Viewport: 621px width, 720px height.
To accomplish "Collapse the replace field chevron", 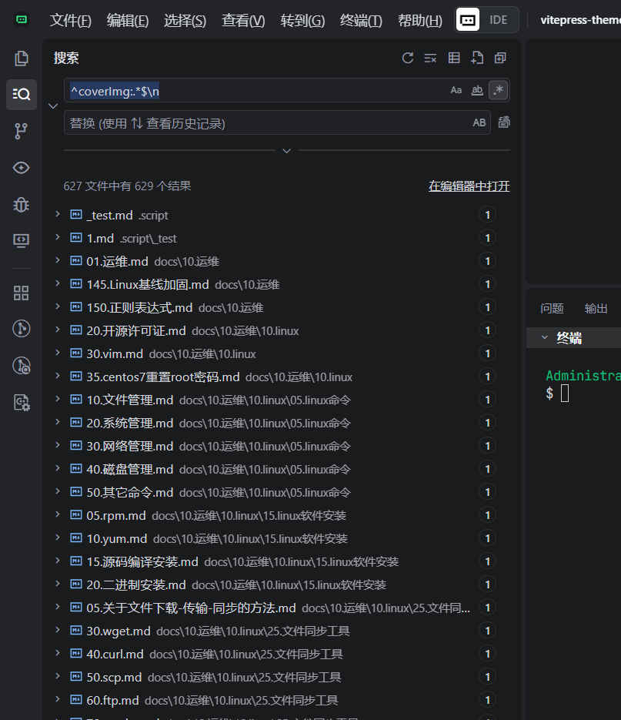I will click(53, 106).
